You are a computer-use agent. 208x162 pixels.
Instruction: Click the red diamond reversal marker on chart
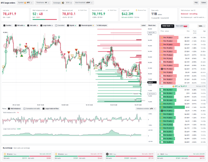(x=26, y=44)
